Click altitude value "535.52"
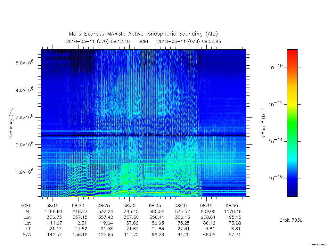 pos(182,211)
